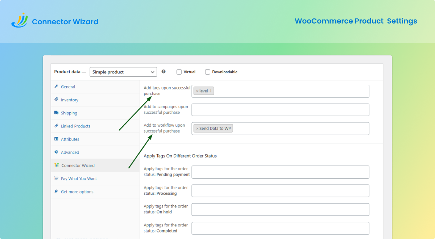Open the Inventory tab
The width and height of the screenshot is (435, 239).
pos(95,100)
